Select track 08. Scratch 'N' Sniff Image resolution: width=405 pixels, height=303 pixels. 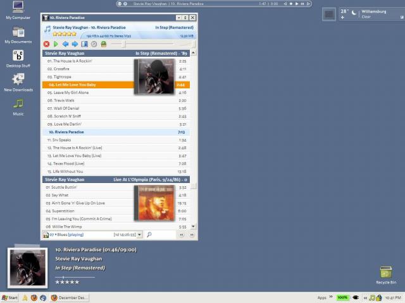116,116
